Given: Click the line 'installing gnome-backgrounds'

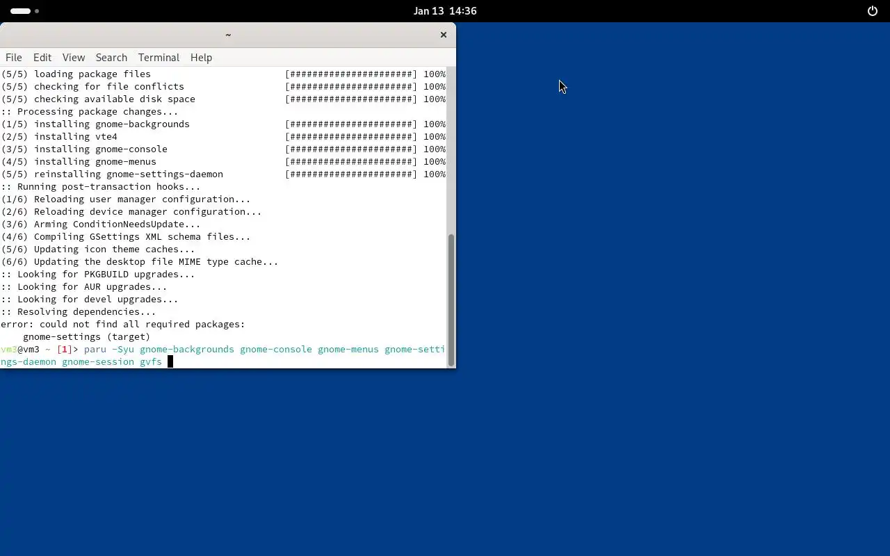Looking at the screenshot, I should 223,124.
